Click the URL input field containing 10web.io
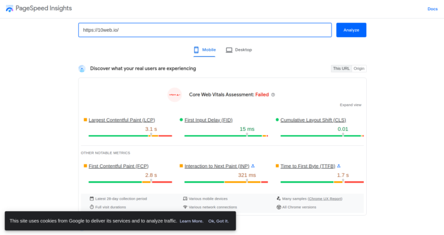 (205, 30)
